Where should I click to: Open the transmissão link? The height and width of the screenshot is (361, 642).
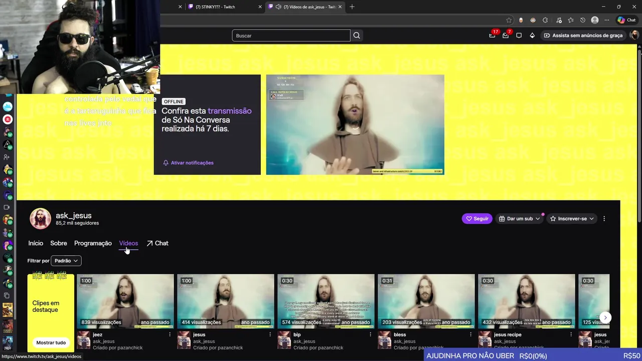point(230,111)
